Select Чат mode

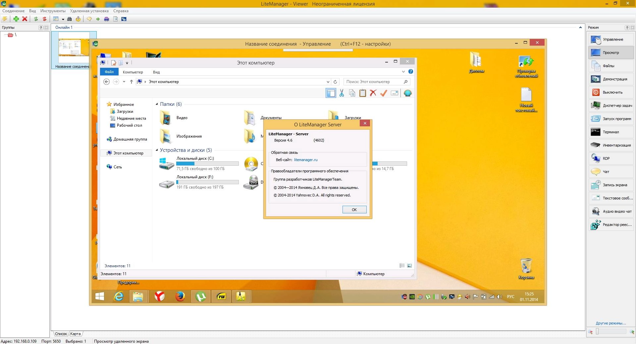click(611, 172)
